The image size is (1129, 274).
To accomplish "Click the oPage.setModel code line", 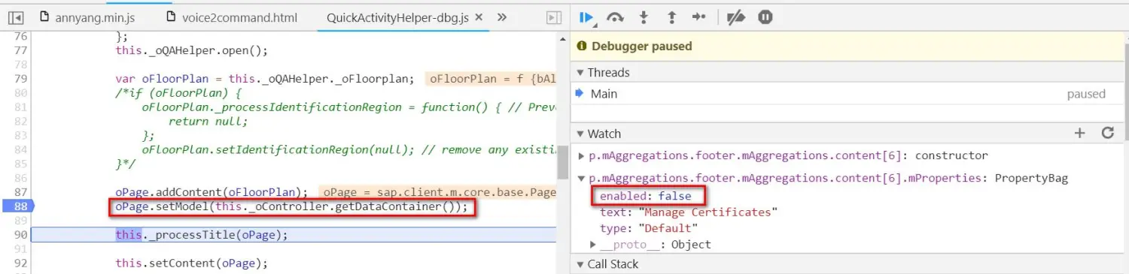I will pos(292,206).
